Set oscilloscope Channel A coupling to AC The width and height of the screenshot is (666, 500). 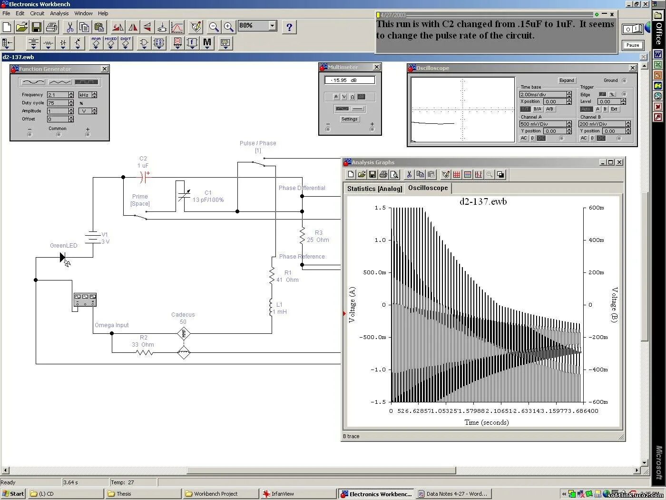[x=524, y=138]
